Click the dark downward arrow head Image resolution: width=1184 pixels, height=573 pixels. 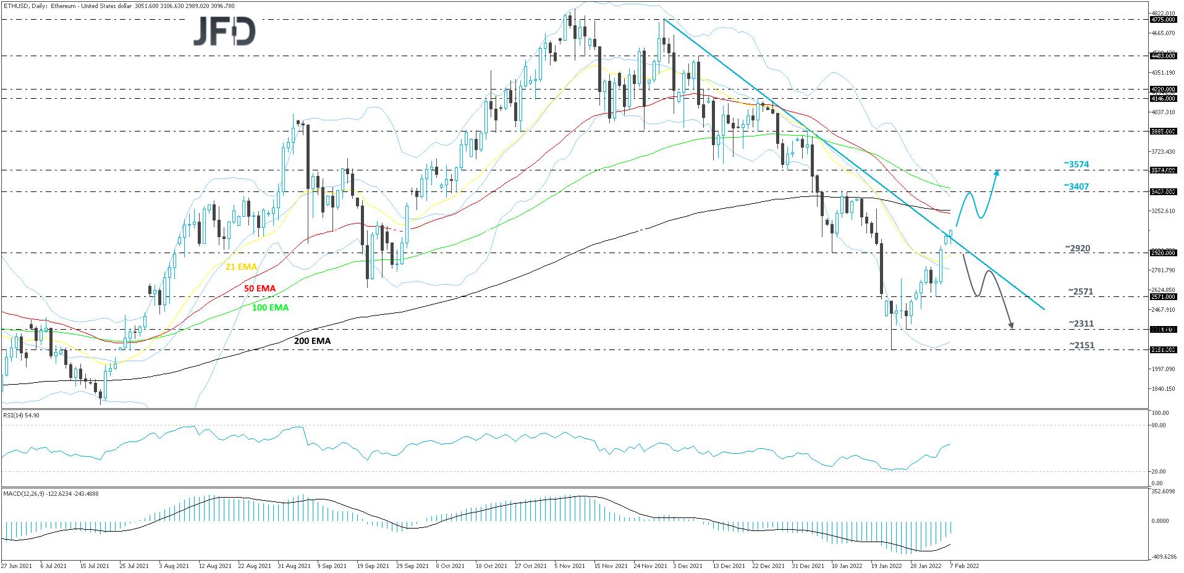pyautogui.click(x=1011, y=324)
